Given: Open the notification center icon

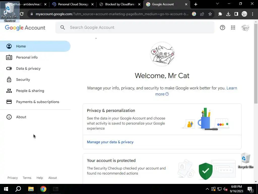Looking at the screenshot, I should tap(250, 189).
